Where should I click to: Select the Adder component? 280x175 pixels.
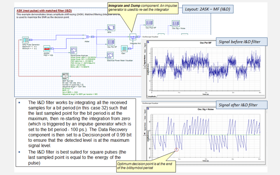[87, 37]
